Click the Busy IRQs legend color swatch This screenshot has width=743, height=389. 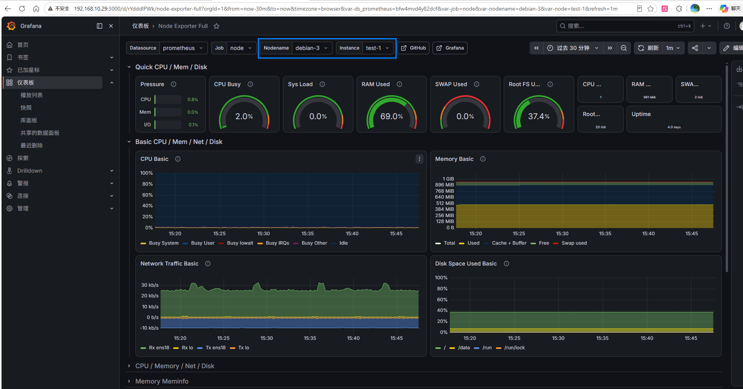point(260,243)
